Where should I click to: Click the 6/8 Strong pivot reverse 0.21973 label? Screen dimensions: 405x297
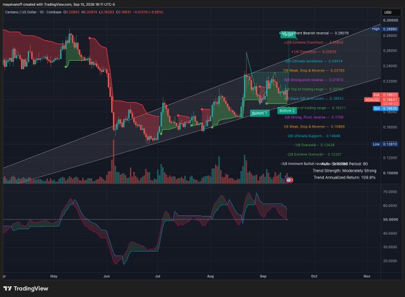(x=313, y=80)
